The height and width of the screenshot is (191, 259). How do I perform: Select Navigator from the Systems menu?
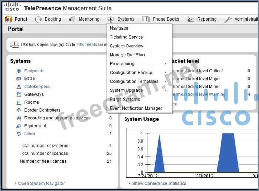(x=119, y=28)
